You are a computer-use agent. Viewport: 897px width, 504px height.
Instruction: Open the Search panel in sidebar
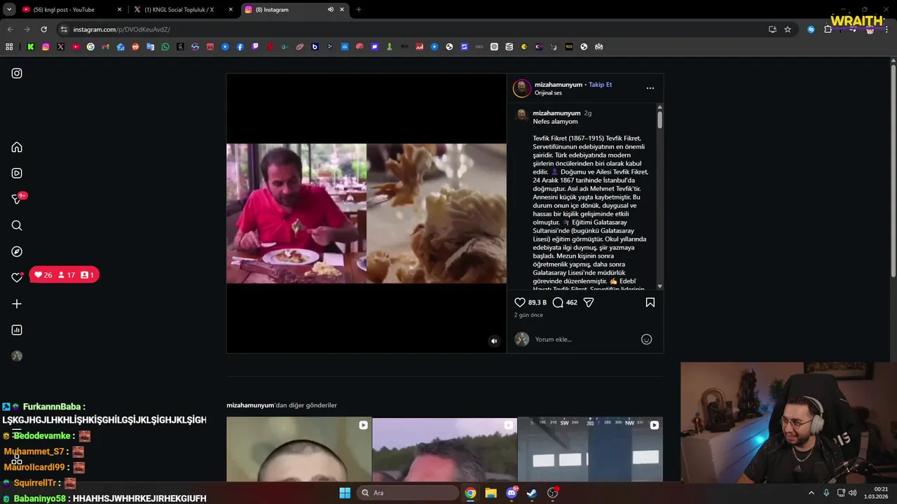17,225
